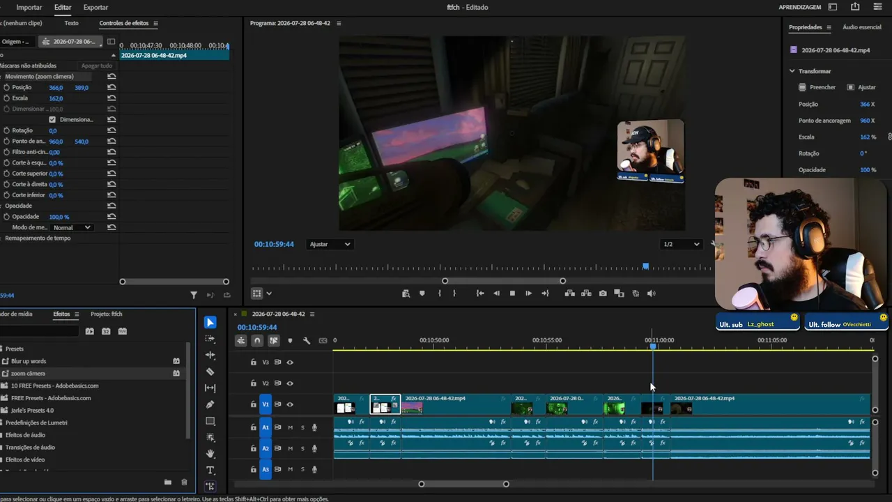The height and width of the screenshot is (502, 892).
Task: Open the Programa panel menu
Action: (x=339, y=23)
